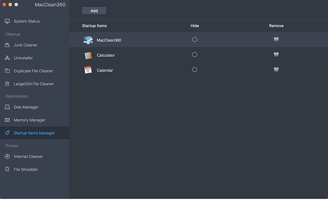Click the Memory Manager icon
The height and width of the screenshot is (204, 328).
pyautogui.click(x=7, y=120)
